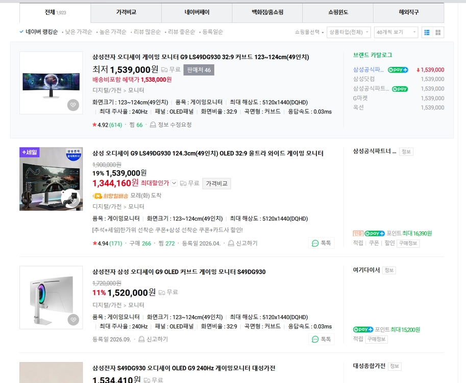The height and width of the screenshot is (383, 466).
Task: Open +세일 racing game monitor thumbnail
Action: coord(51,179)
